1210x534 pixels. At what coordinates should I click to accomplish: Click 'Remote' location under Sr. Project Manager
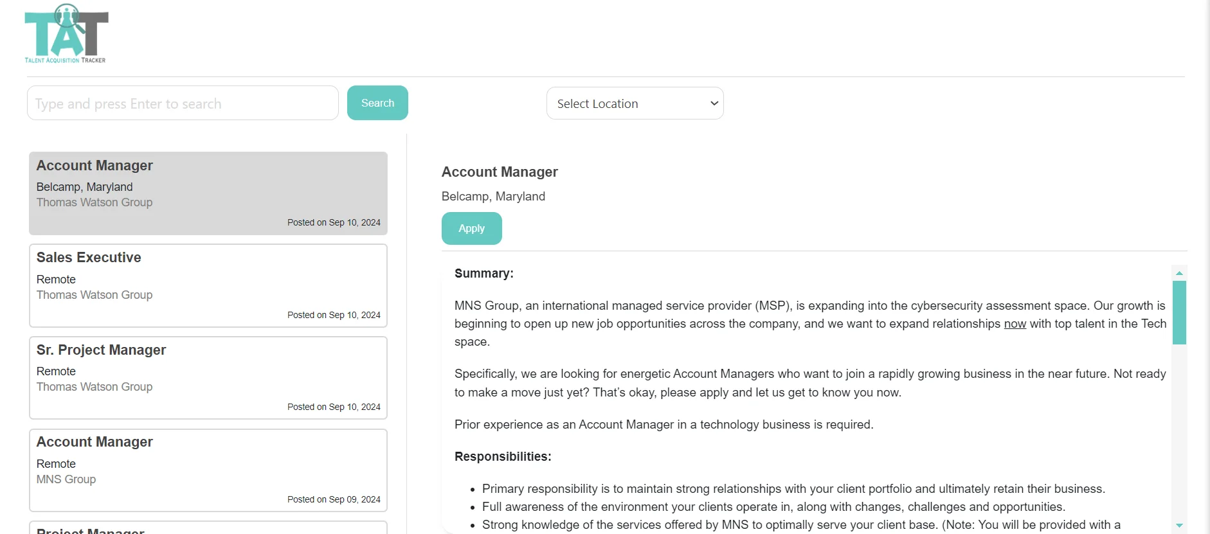[56, 371]
